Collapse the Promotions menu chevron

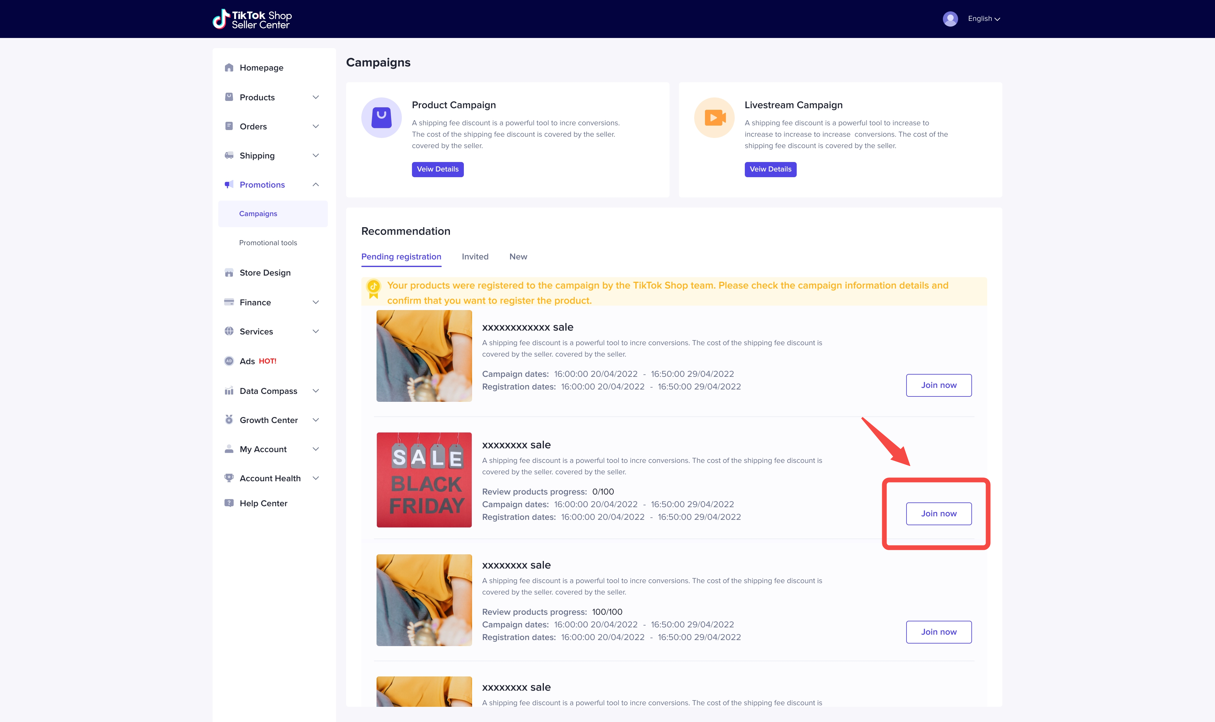click(x=316, y=184)
